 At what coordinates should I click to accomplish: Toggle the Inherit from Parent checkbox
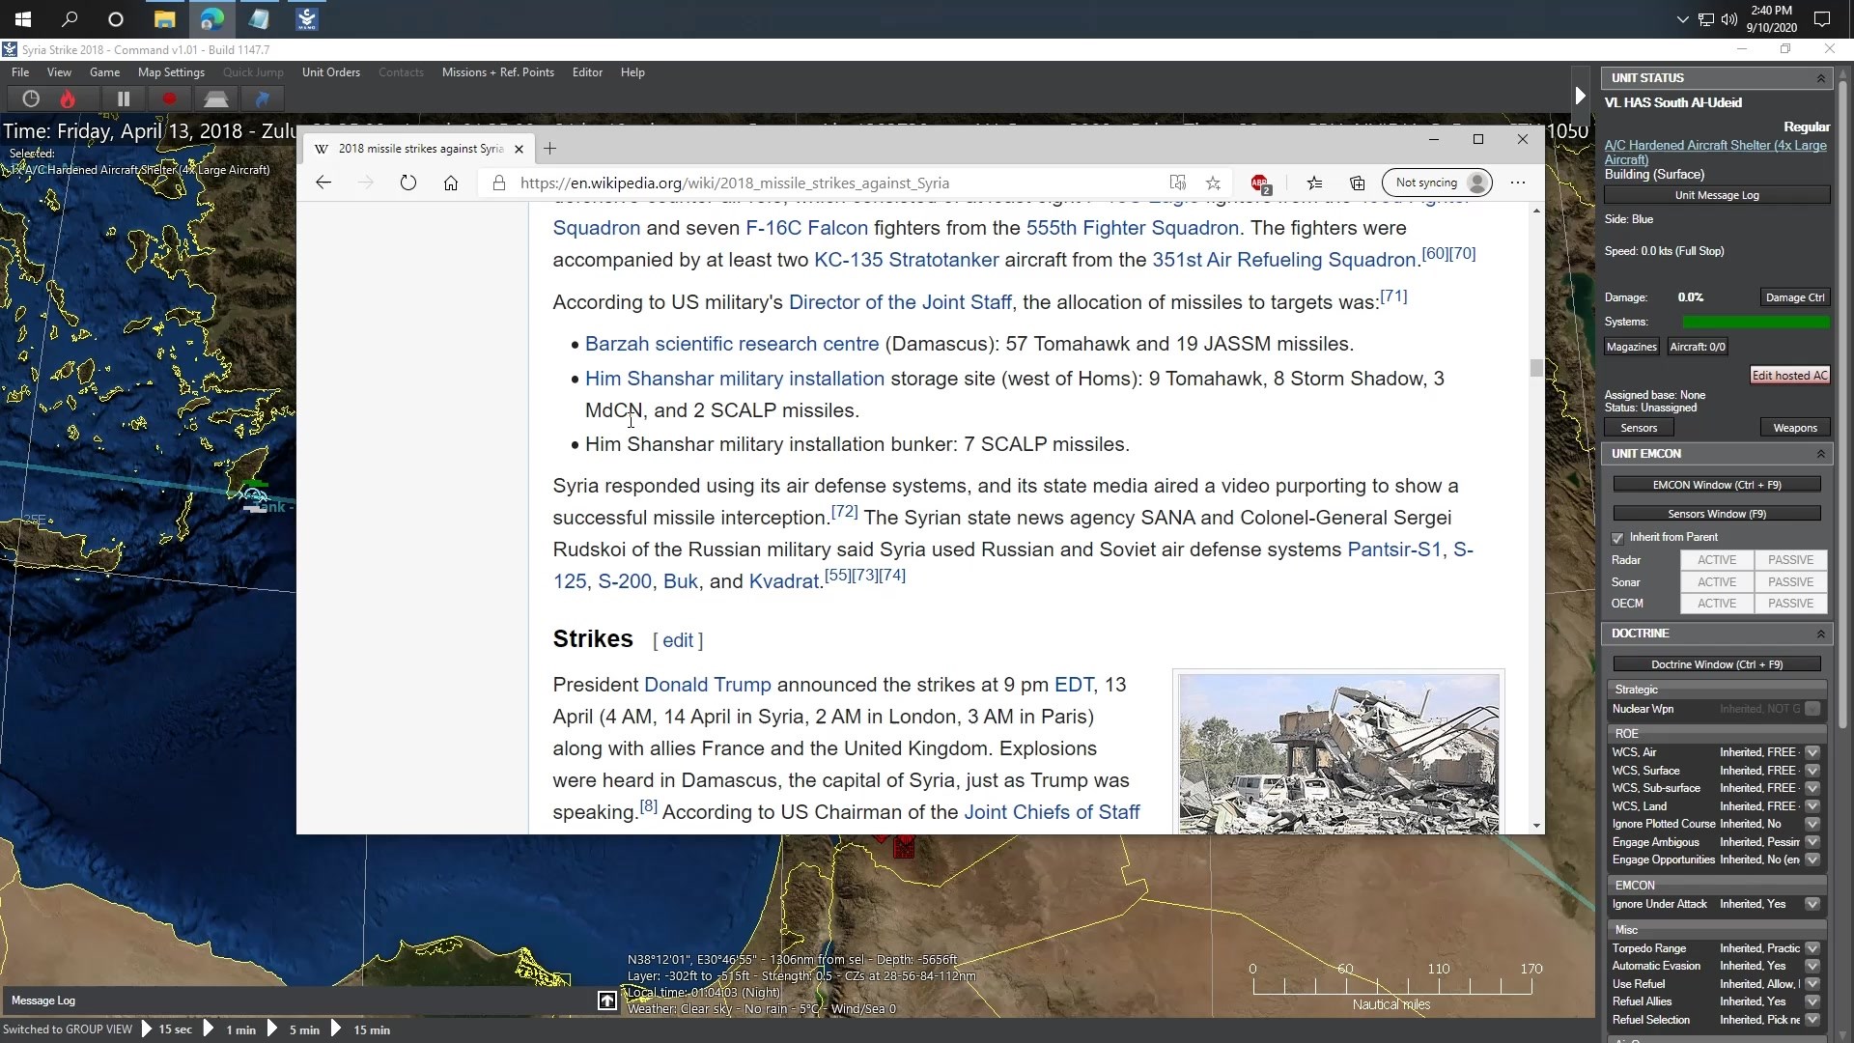(1617, 538)
